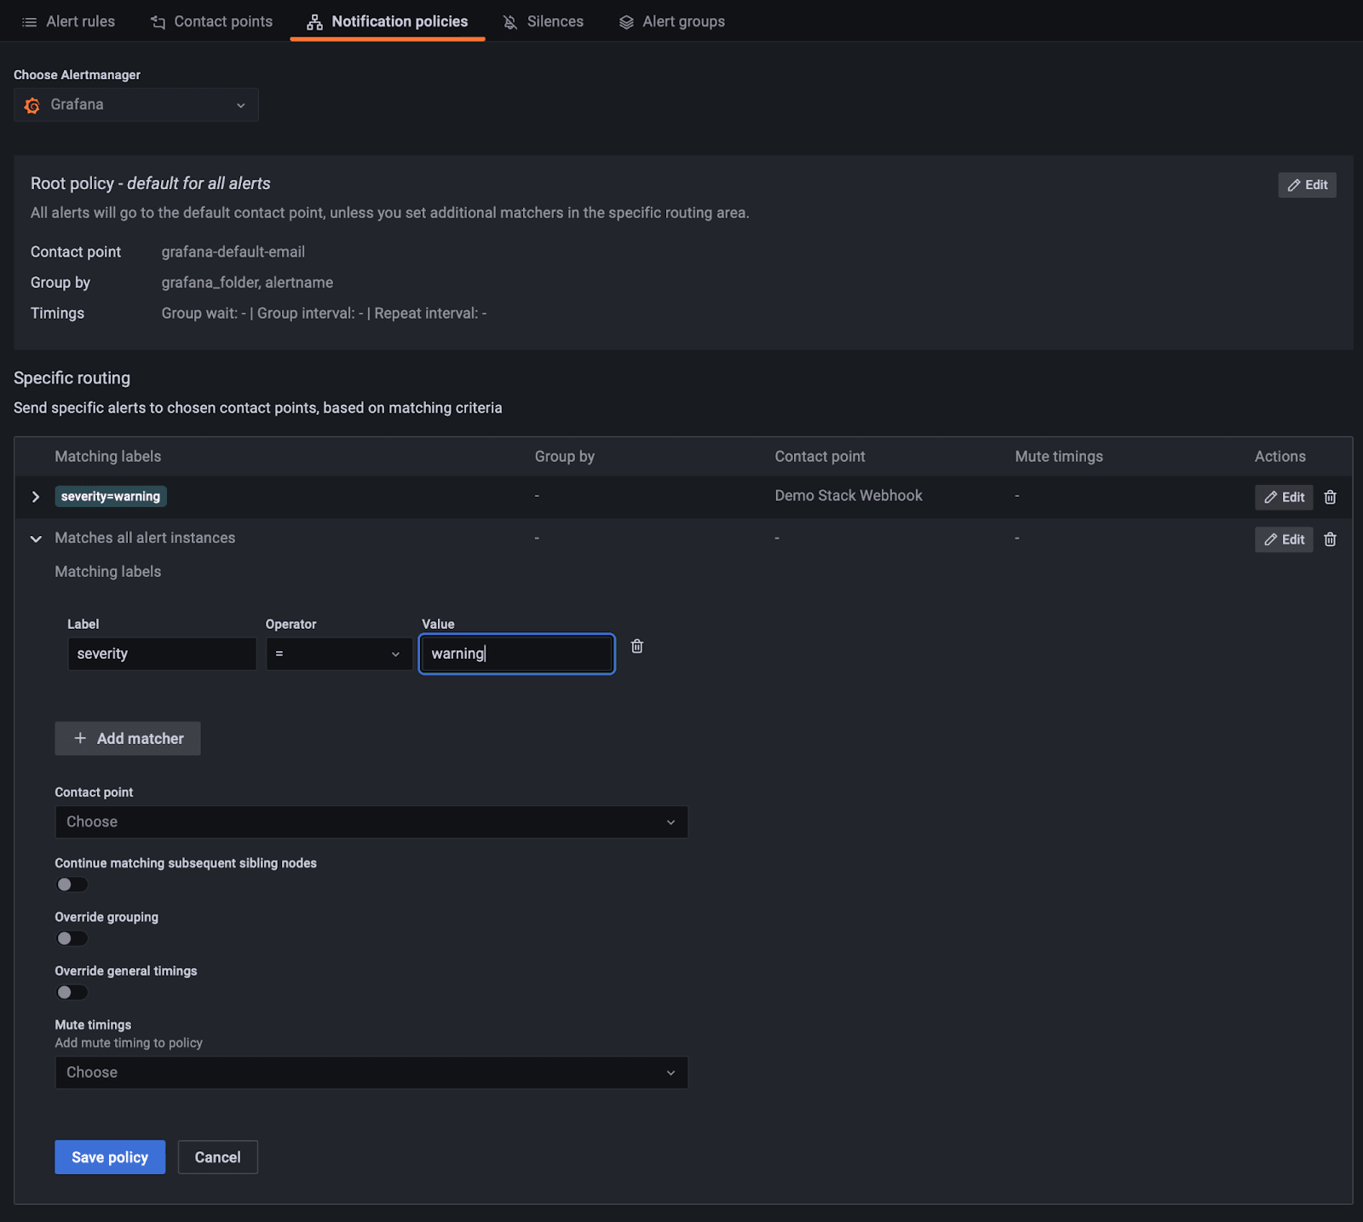Turn on Override grouping
The image size is (1363, 1222).
72,938
